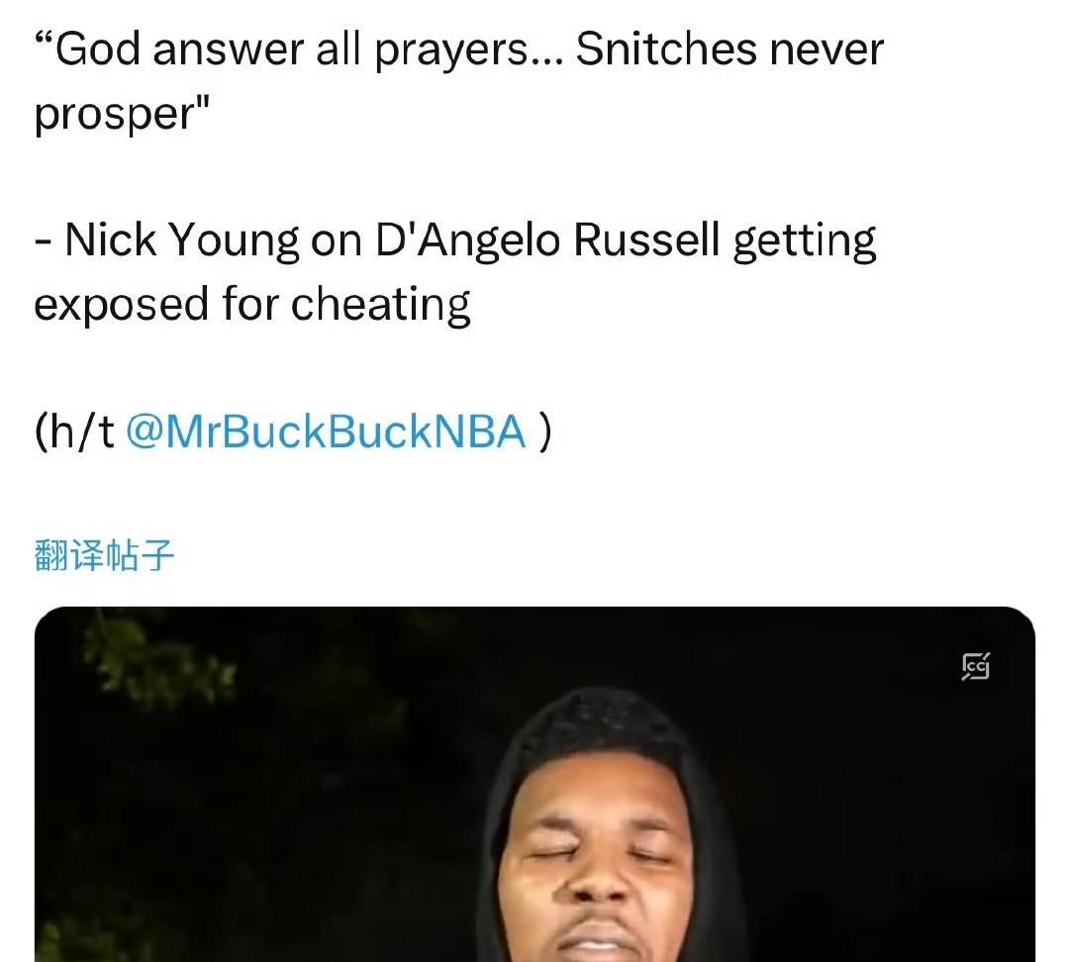Screen dimensions: 1069x962
Task: Click the "Snitches never" phrase
Action: tap(729, 50)
